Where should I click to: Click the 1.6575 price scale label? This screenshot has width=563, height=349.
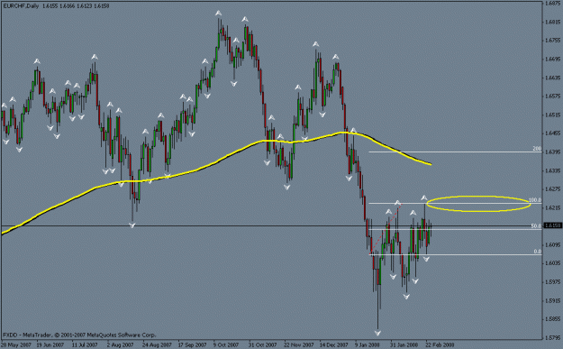552,96
